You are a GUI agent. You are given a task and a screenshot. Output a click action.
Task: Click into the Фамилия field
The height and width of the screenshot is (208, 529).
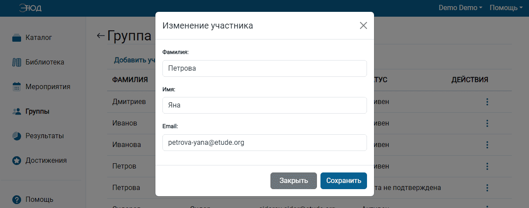point(264,68)
